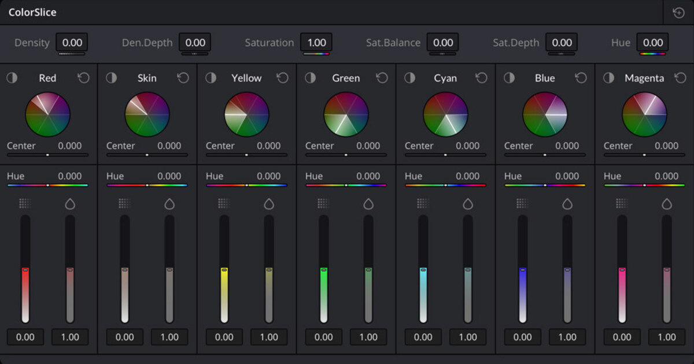Click the Magenta Hue rainbow slider

pyautogui.click(x=644, y=185)
